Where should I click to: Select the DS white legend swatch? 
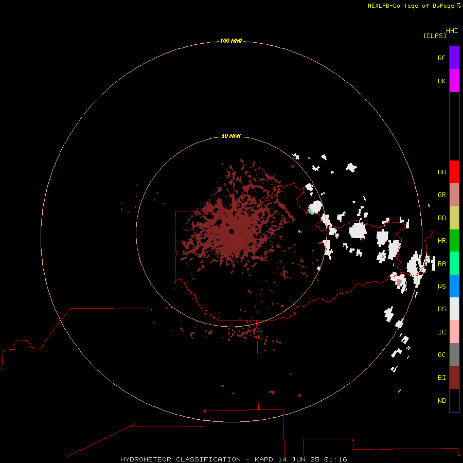pos(454,309)
